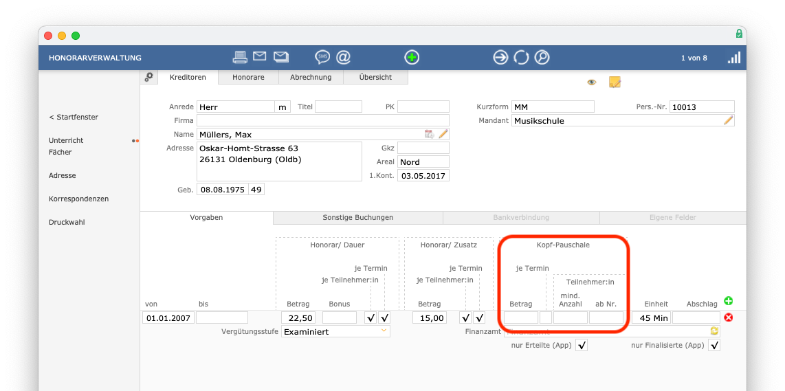Click the Kopf-Pauschale Betrag input field

point(521,317)
